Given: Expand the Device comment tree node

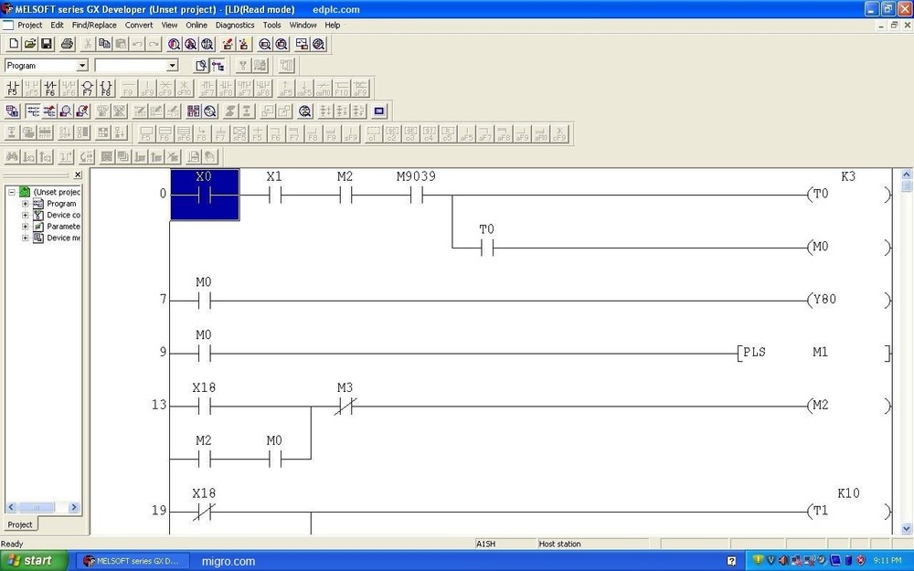Looking at the screenshot, I should click(25, 215).
